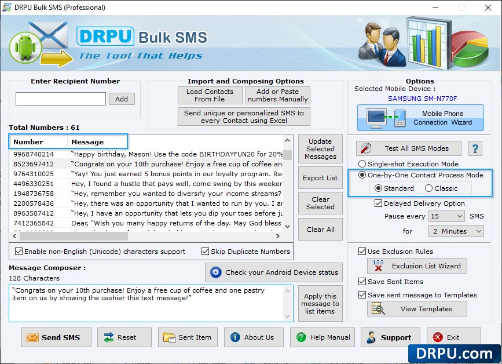Focus the recipient number input field
Screen dimensions: 502x364
coord(61,99)
